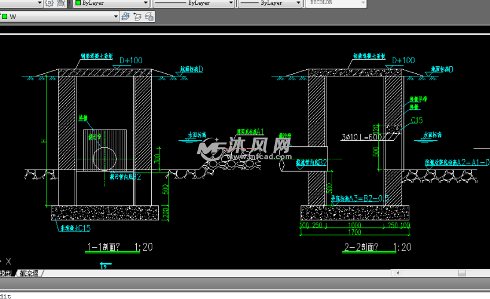Click the toolbar icon right of the gear
This screenshot has height=299, width=490.
(62, 3)
